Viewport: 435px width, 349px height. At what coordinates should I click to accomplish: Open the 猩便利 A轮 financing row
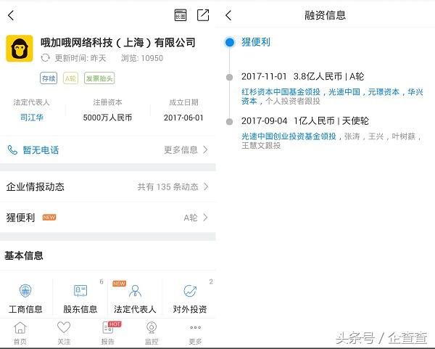click(x=107, y=218)
